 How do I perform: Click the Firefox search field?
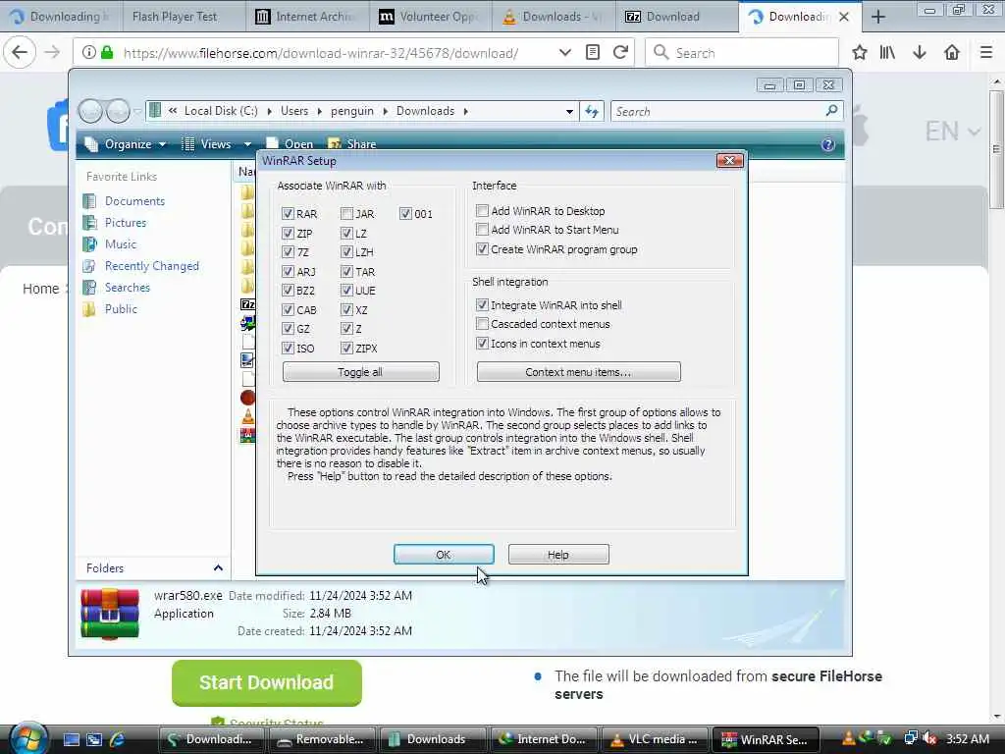tap(742, 53)
